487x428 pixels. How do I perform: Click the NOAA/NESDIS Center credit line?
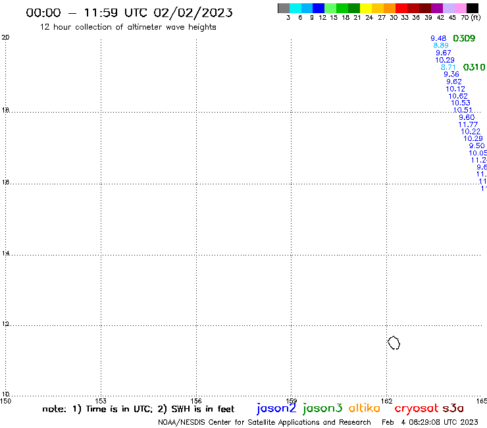click(x=265, y=422)
